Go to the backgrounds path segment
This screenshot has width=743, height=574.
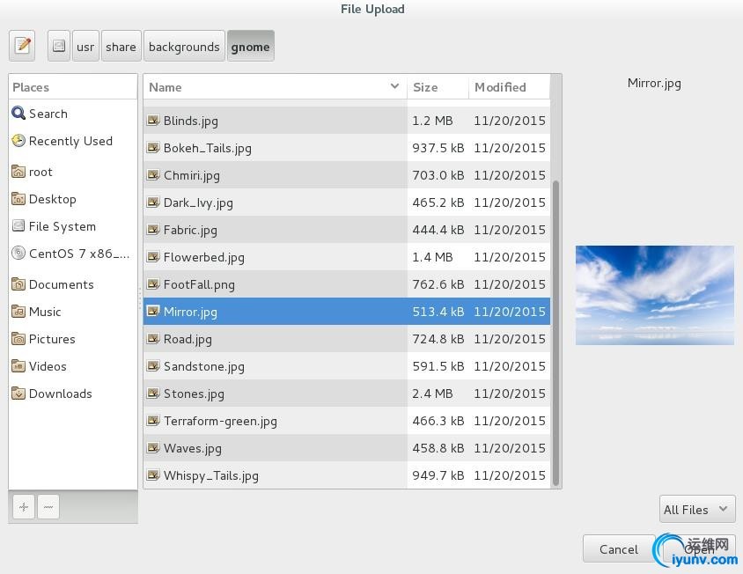click(x=184, y=46)
